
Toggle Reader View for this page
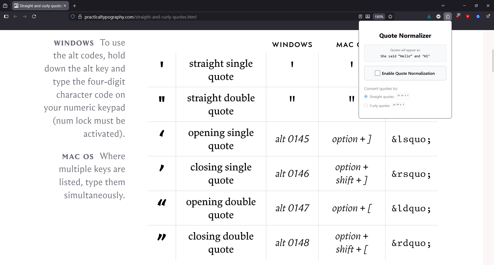[x=360, y=16]
